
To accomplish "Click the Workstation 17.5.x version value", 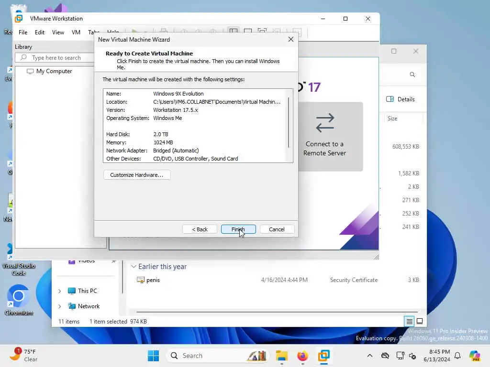I will (x=175, y=110).
